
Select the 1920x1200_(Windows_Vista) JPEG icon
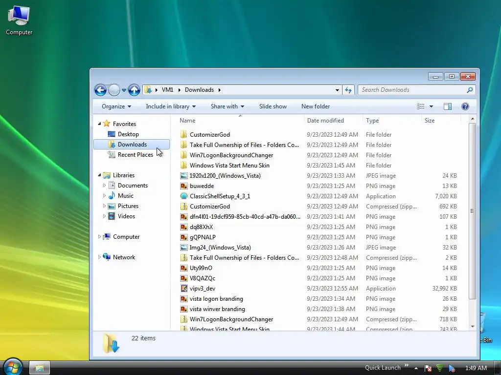click(x=184, y=176)
